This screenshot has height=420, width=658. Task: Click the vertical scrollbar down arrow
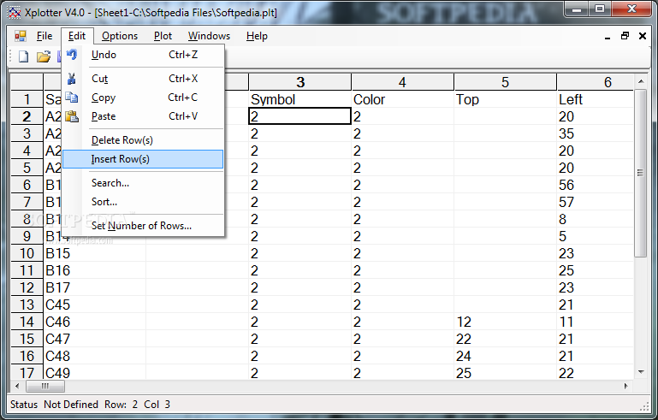point(640,372)
